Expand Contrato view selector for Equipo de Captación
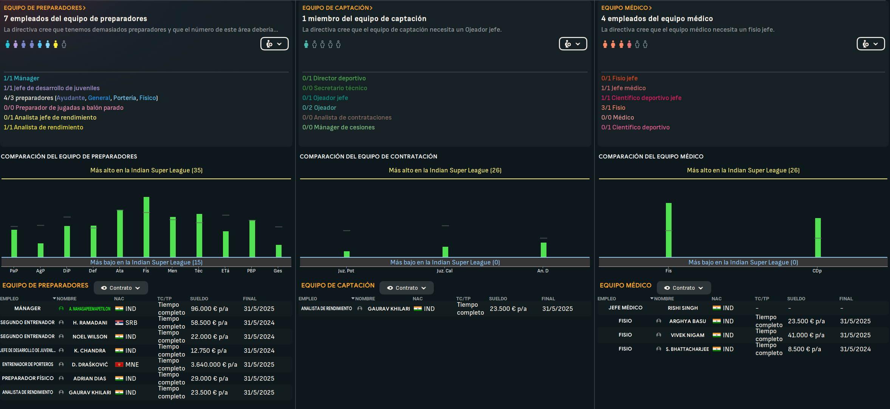 click(407, 288)
